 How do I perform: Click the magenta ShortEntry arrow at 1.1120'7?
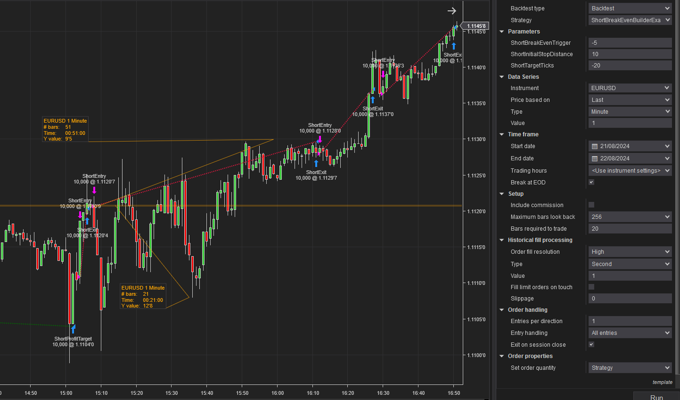pyautogui.click(x=94, y=190)
